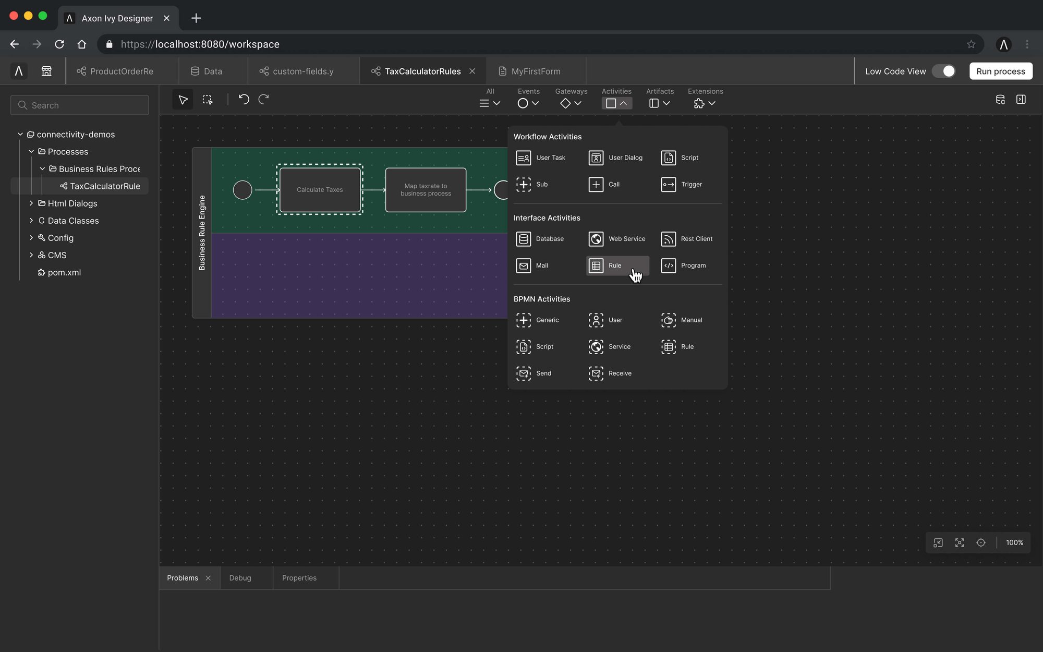Select the Interface Rule activity

618,265
